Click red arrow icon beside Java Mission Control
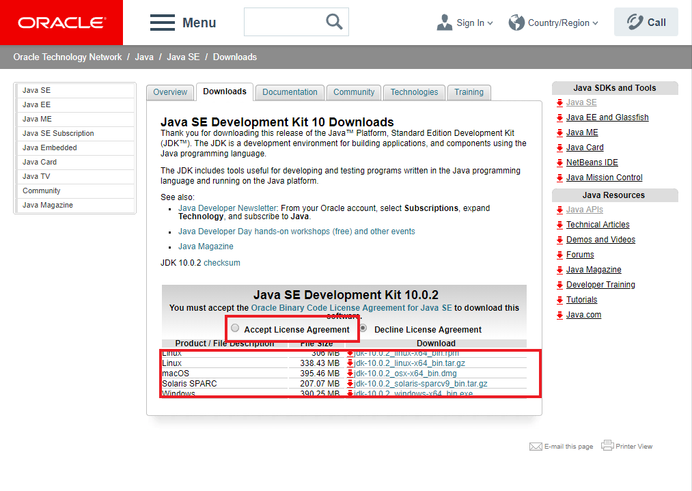 559,178
